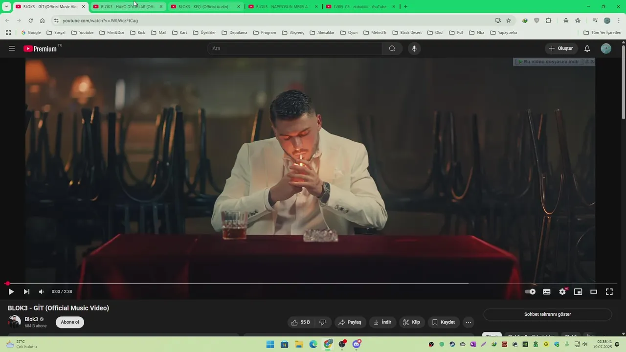Go to browser home page
This screenshot has height=352, width=626.
click(x=43, y=21)
